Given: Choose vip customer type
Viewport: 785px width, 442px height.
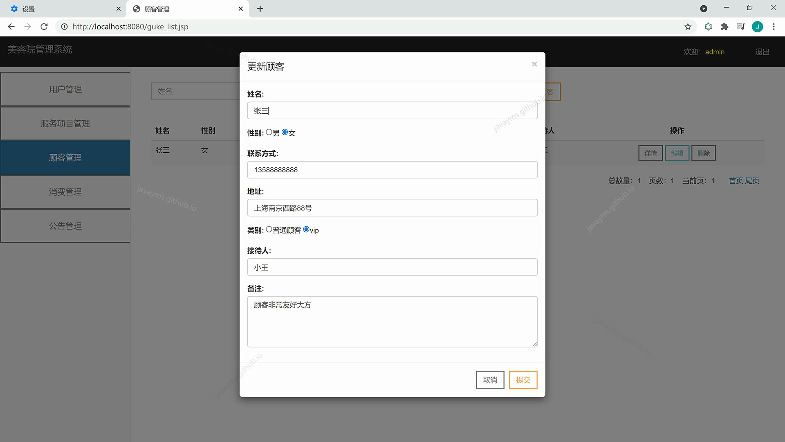Looking at the screenshot, I should (x=306, y=230).
